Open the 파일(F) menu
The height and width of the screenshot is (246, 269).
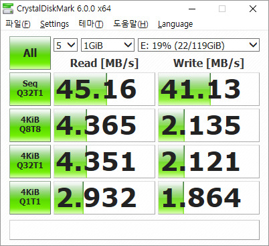[18, 24]
